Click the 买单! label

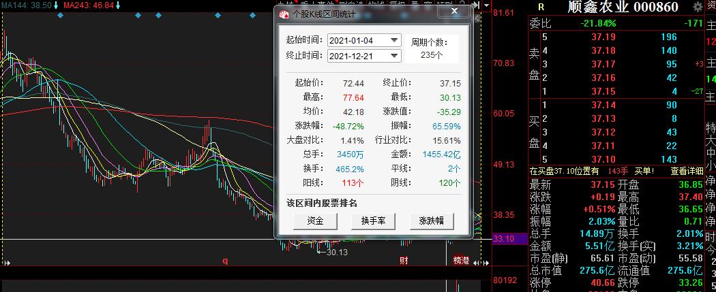[x=644, y=171]
